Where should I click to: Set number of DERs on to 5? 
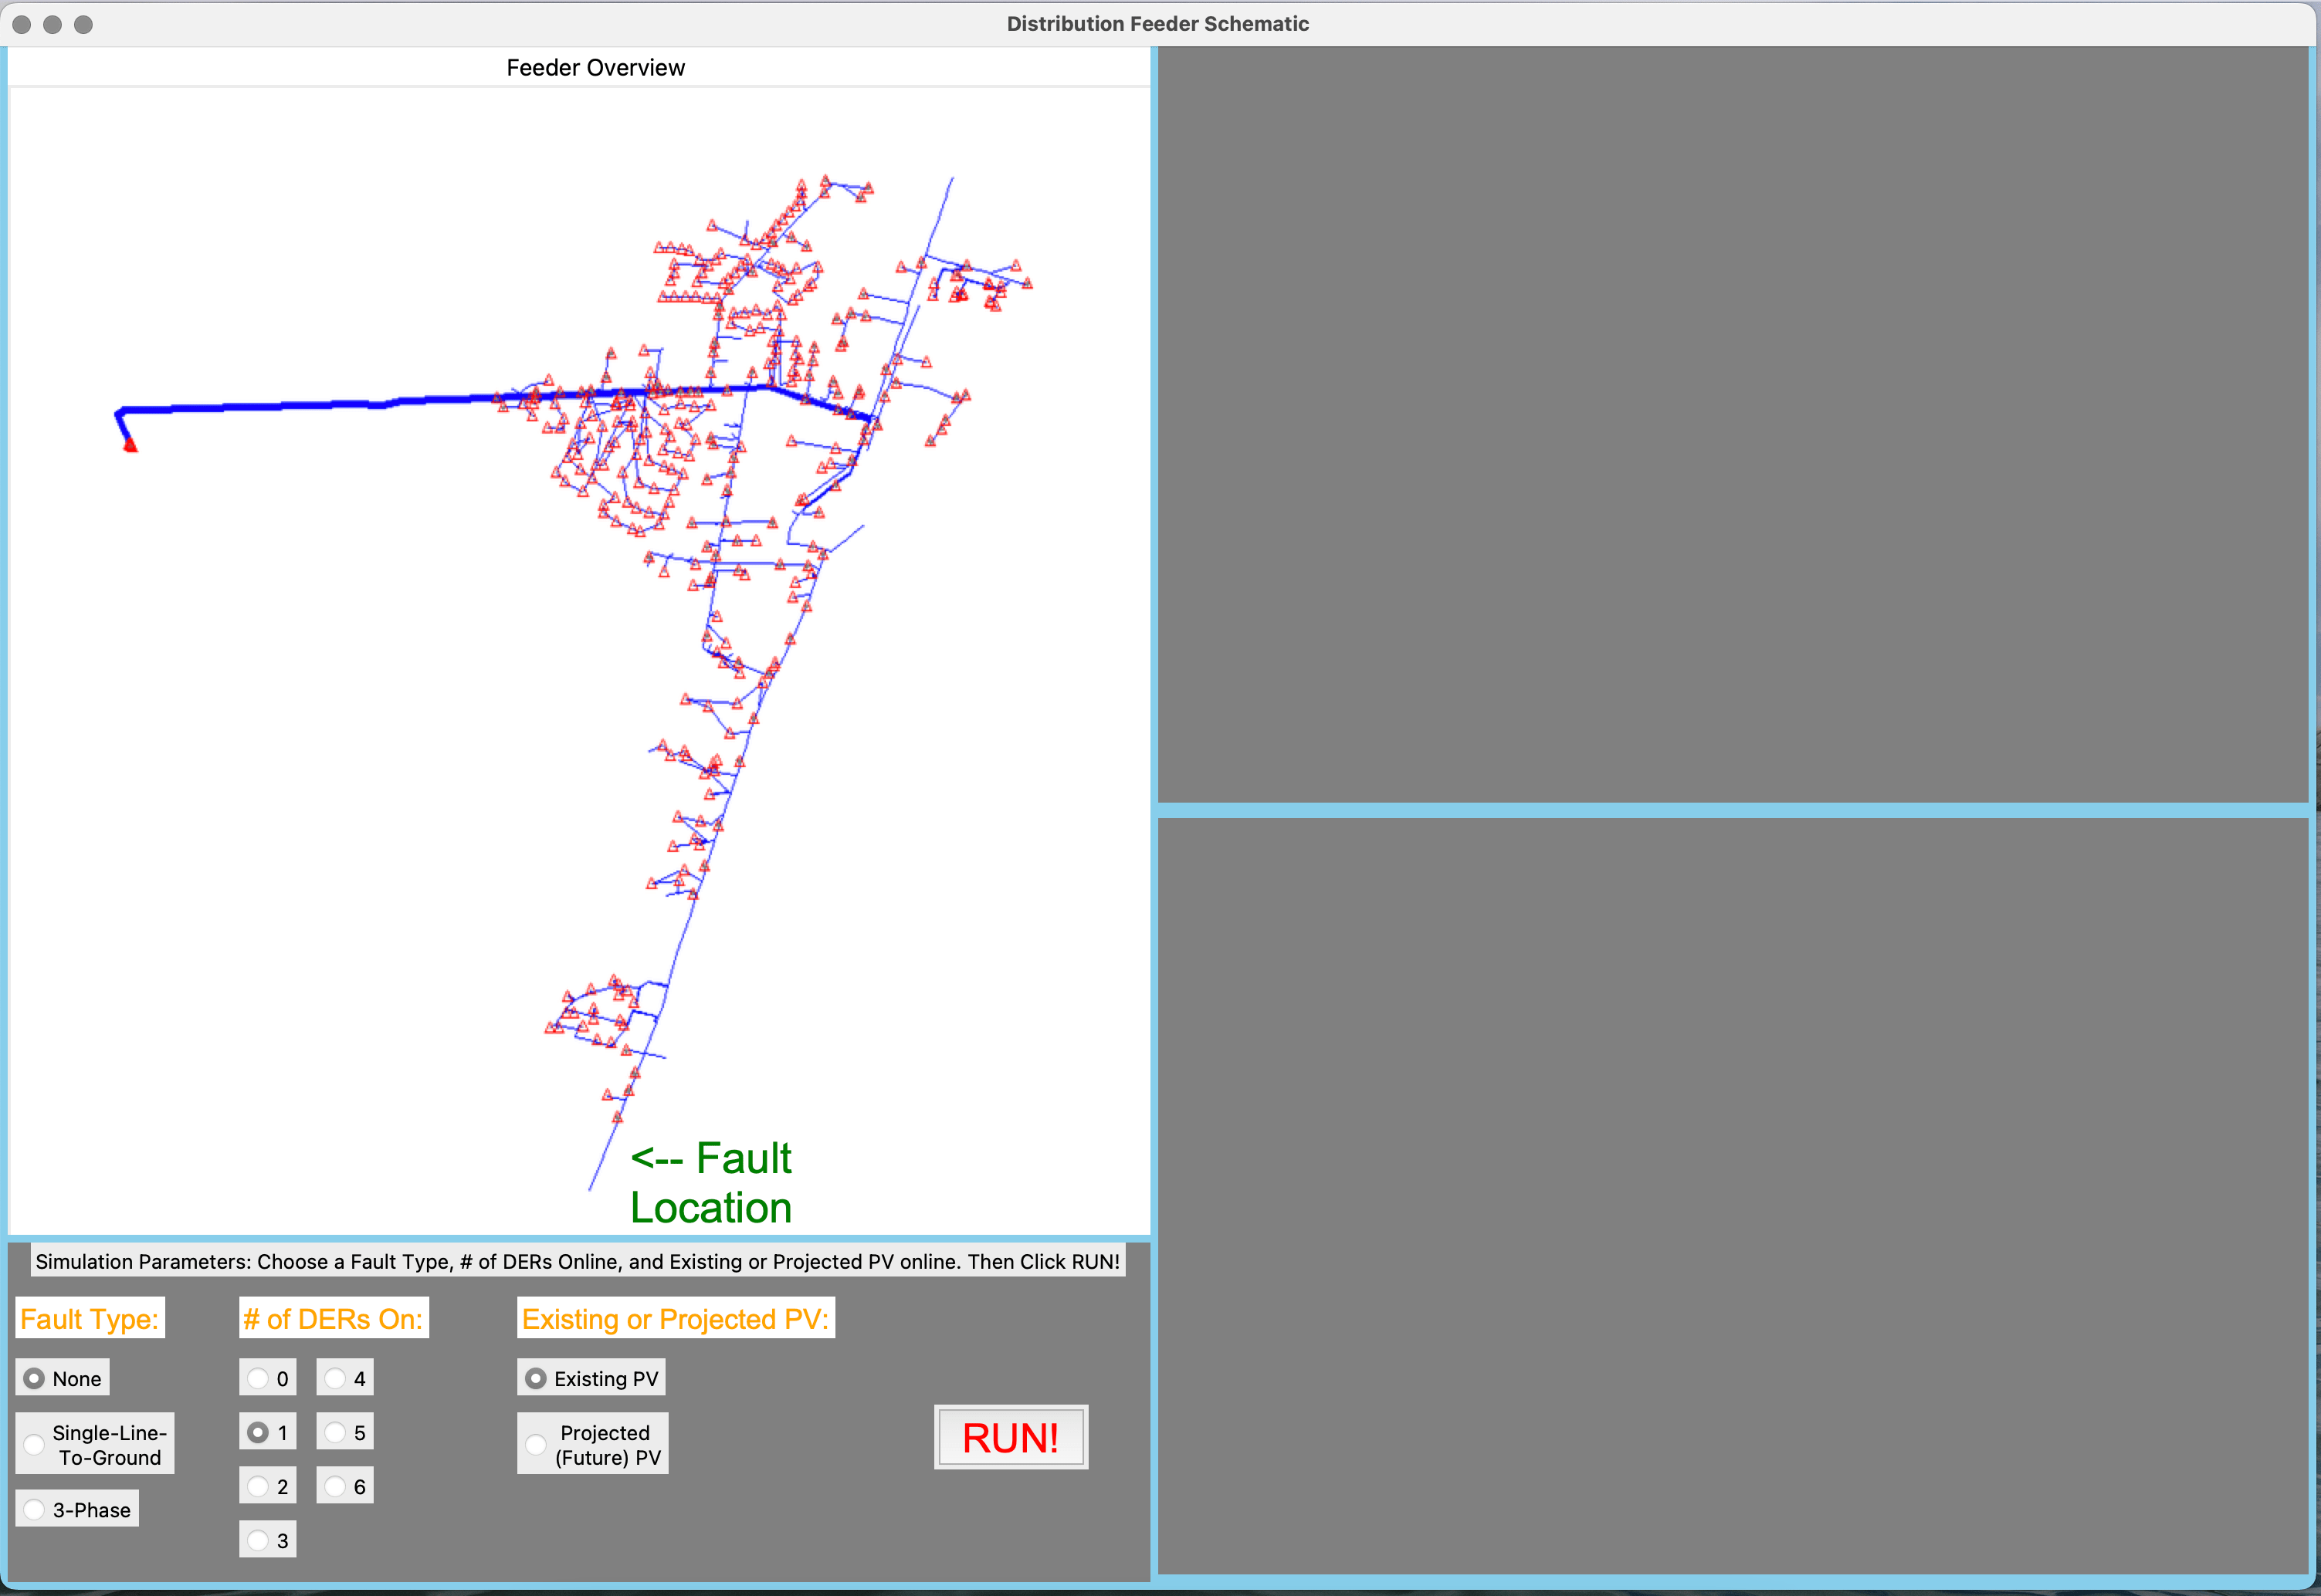[x=335, y=1432]
